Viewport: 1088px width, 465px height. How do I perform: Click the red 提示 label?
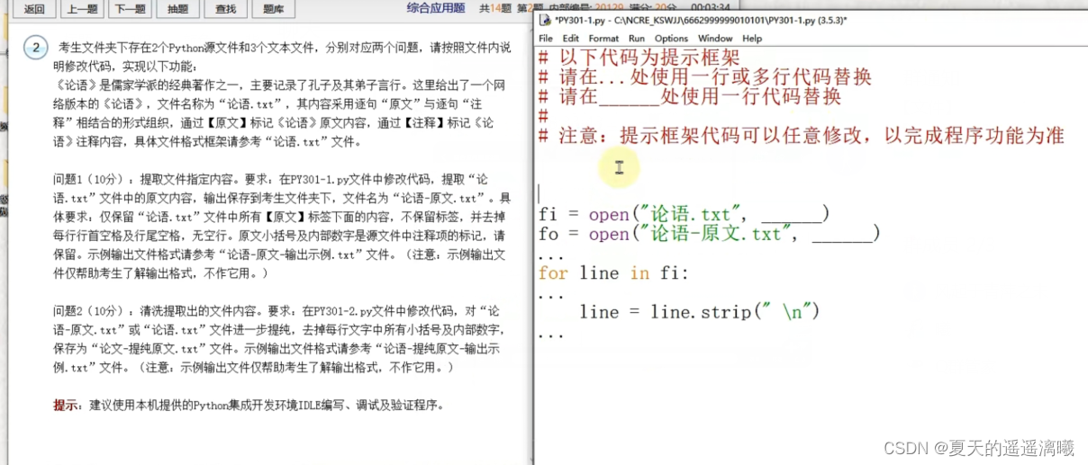[67, 406]
